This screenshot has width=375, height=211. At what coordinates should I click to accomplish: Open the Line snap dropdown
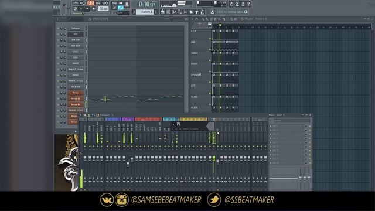pos(124,13)
